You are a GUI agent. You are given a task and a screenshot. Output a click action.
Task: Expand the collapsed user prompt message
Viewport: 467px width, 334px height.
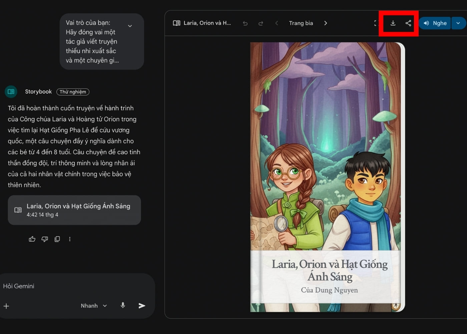[x=130, y=26]
